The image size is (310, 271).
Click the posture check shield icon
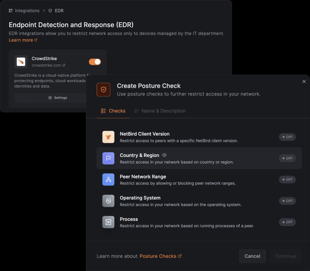tap(104, 90)
